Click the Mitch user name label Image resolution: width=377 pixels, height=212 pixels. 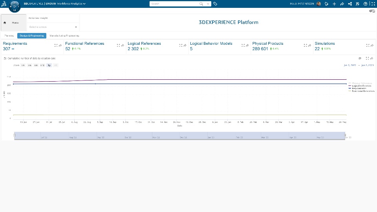(x=302, y=4)
